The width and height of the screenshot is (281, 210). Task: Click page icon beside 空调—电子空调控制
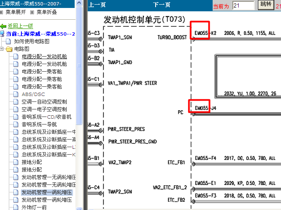pyautogui.click(x=16, y=109)
